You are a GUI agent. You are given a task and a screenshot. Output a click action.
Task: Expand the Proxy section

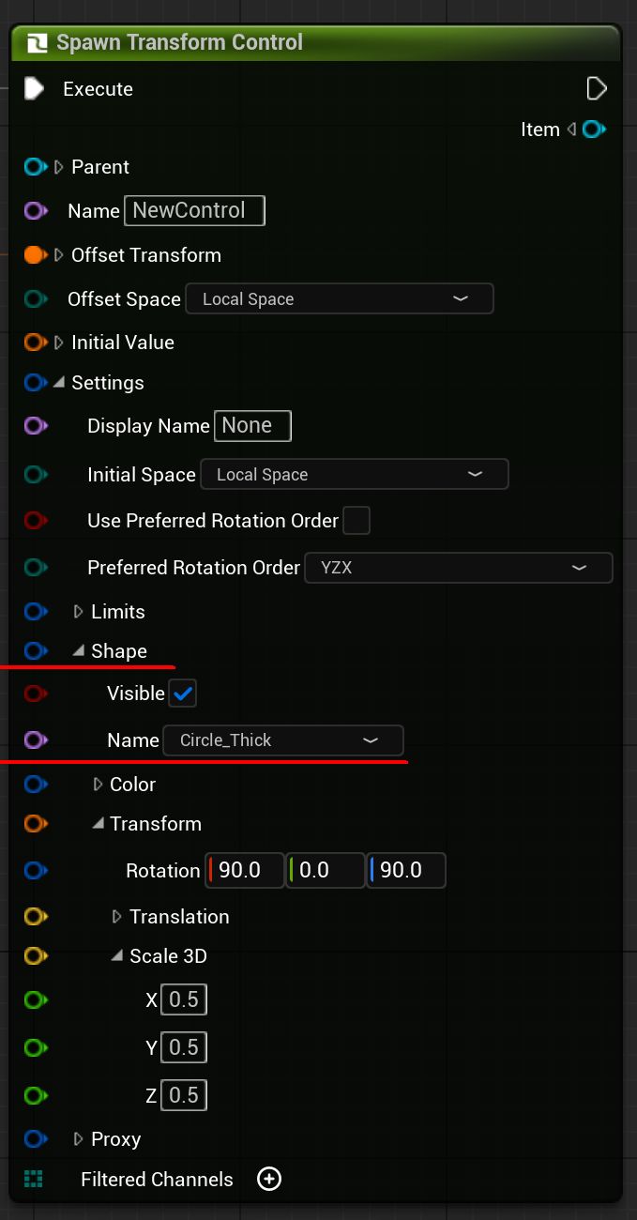(79, 1139)
